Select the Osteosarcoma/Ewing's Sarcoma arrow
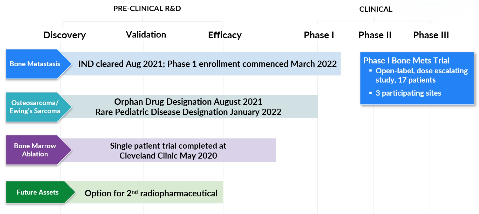Viewport: 479px width, 214px height. click(x=35, y=107)
